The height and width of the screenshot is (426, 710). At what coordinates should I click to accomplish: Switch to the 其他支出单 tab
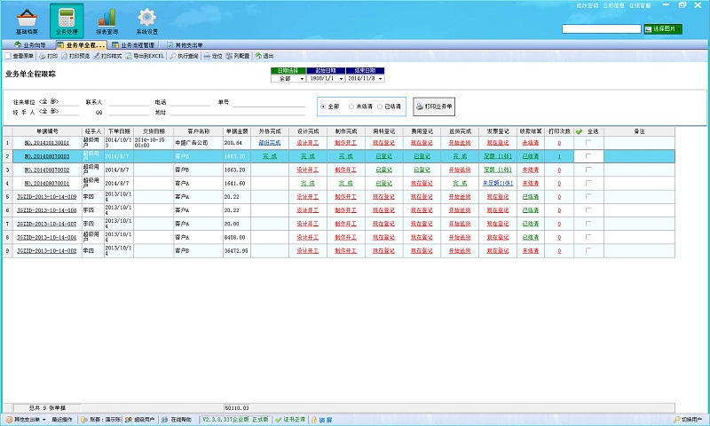pyautogui.click(x=187, y=43)
